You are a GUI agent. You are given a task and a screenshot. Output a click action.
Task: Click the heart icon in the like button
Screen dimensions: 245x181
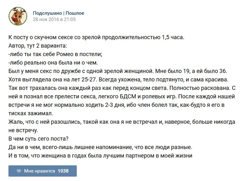(x=19, y=171)
